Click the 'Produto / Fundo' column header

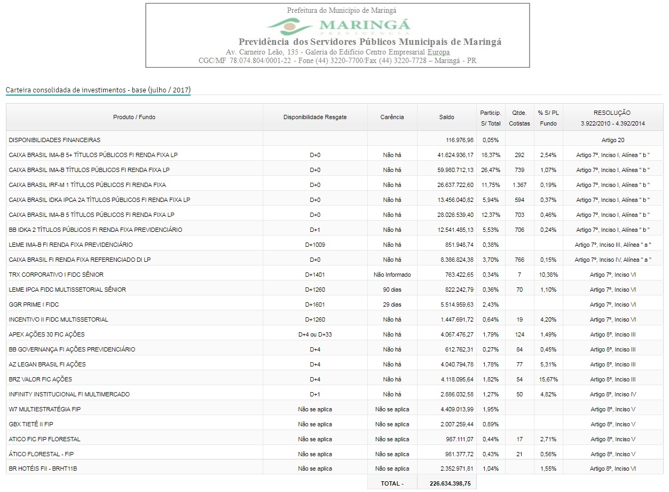pyautogui.click(x=134, y=117)
